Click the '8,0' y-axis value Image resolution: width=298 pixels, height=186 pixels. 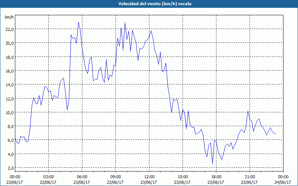(10, 126)
